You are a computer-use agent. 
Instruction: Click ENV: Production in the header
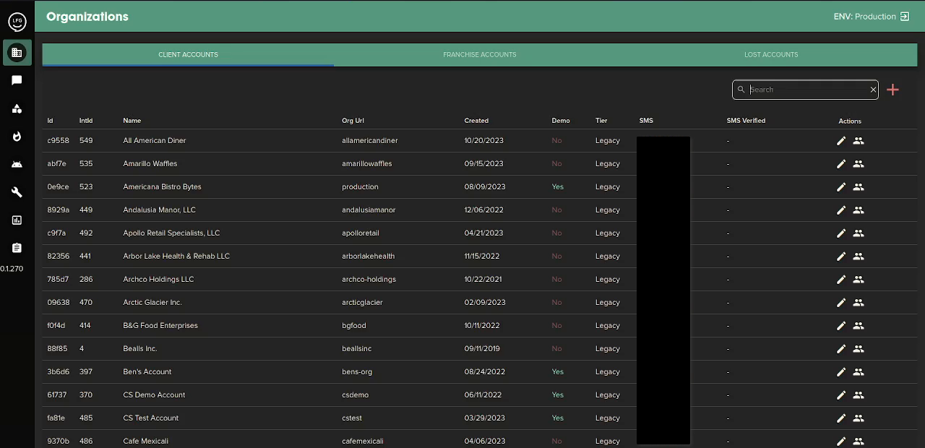click(864, 16)
